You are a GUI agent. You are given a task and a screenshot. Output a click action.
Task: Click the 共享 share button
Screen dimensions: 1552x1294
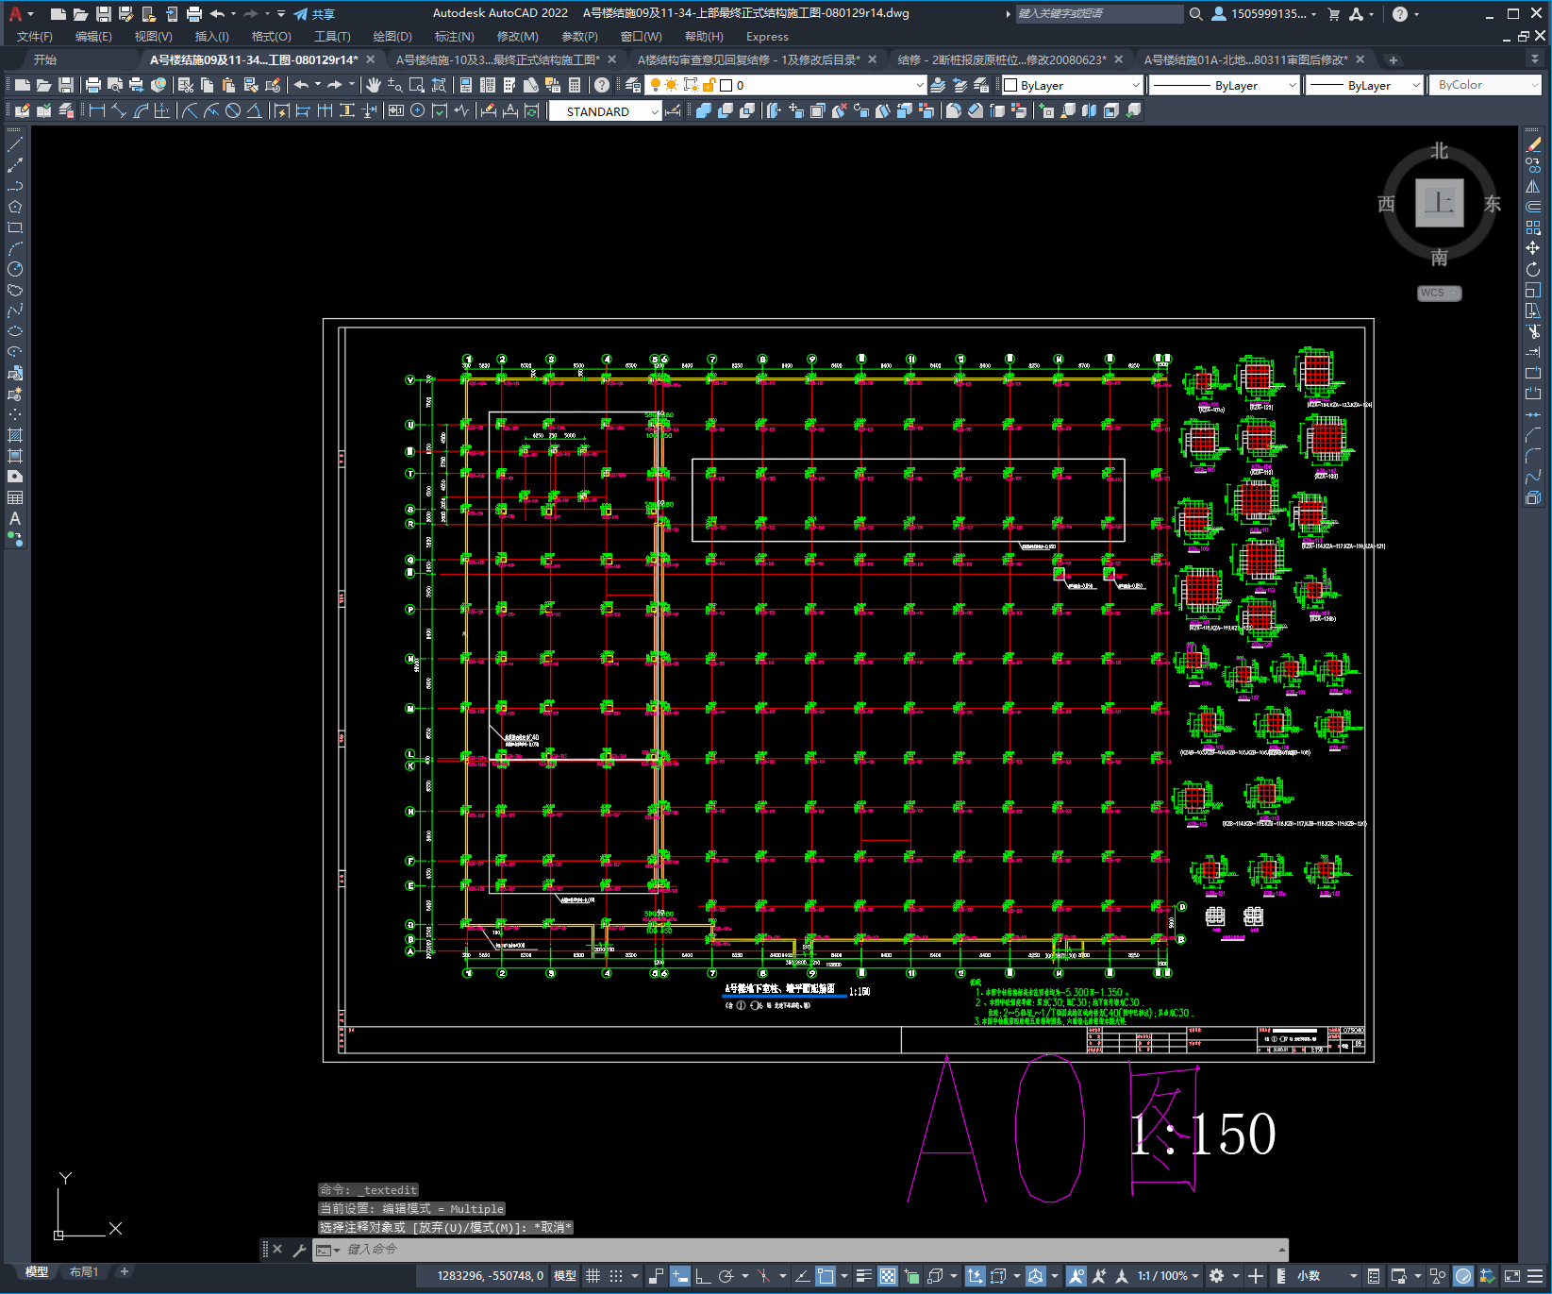click(x=314, y=13)
